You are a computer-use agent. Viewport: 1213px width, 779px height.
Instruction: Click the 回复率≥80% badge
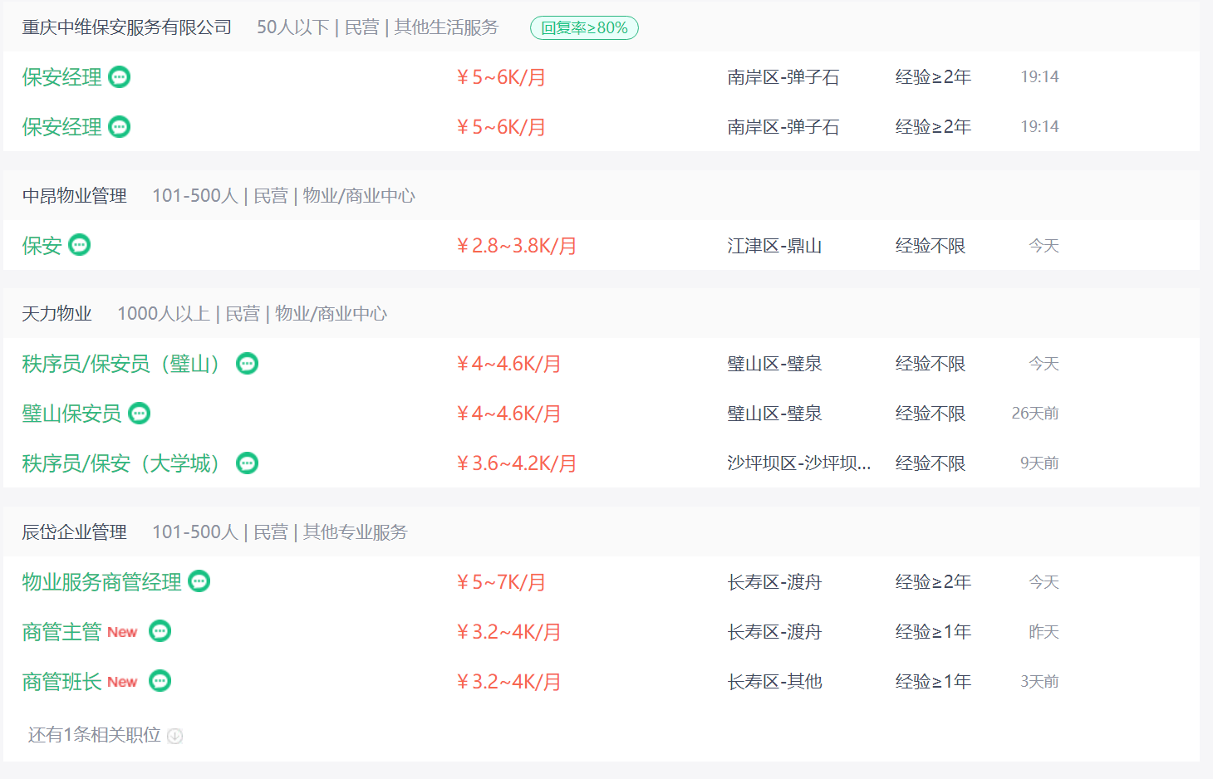coord(584,28)
